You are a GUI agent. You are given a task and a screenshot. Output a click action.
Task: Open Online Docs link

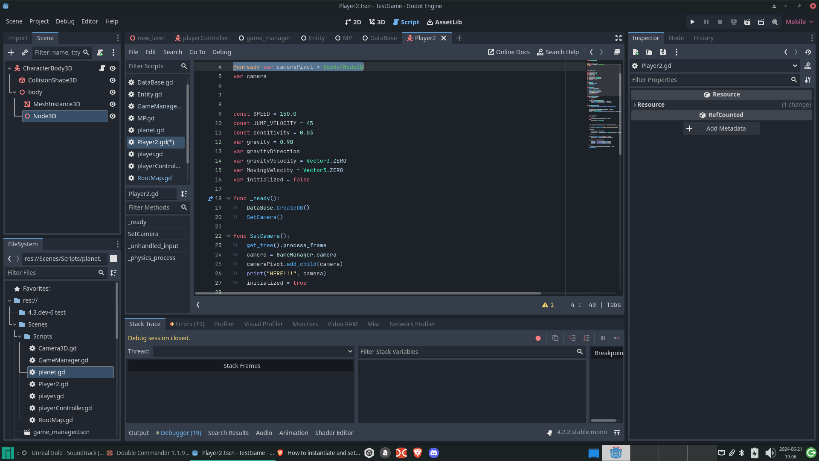point(508,52)
